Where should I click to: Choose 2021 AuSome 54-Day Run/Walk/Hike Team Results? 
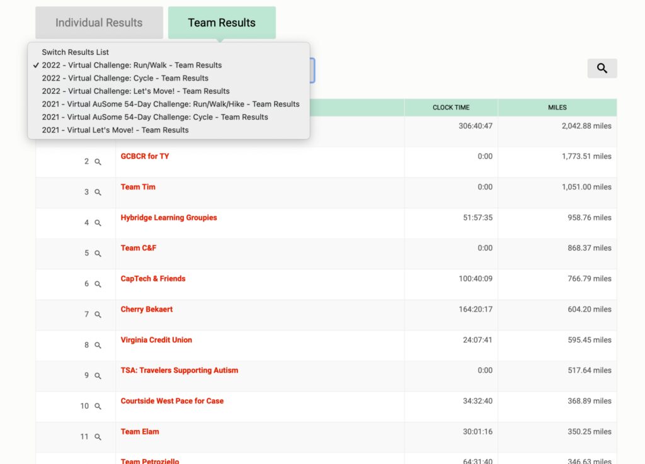(x=169, y=105)
